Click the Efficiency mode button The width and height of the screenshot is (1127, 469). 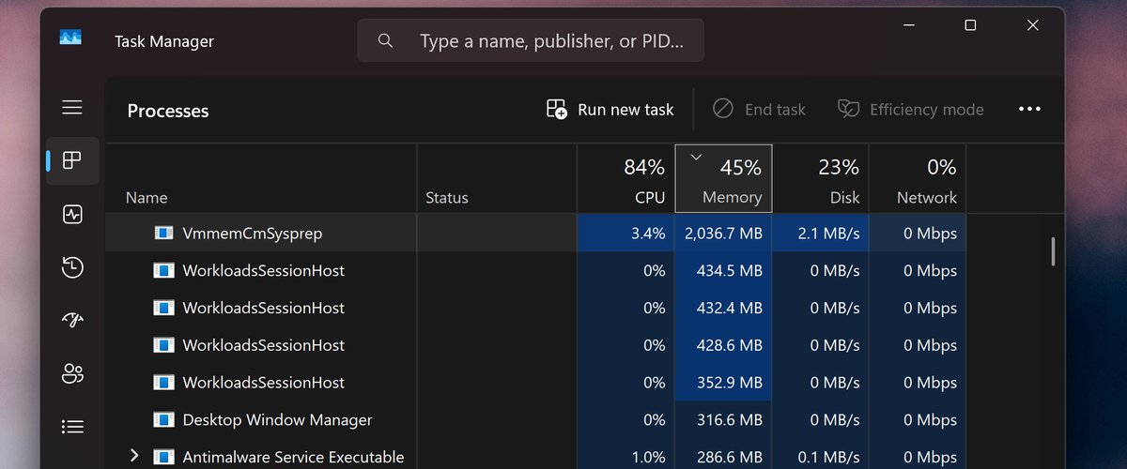tap(910, 110)
